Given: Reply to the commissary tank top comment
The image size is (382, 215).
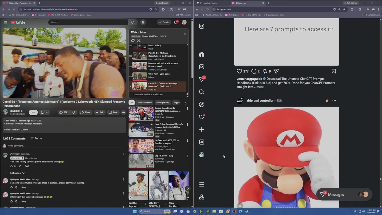Looking at the screenshot, I should [24, 187].
